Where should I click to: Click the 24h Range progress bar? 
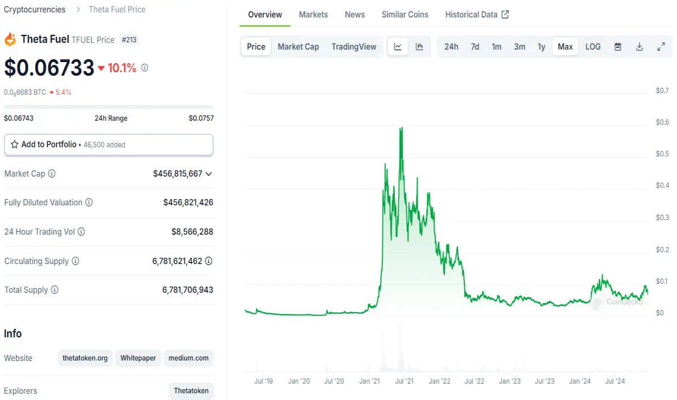tap(109, 107)
